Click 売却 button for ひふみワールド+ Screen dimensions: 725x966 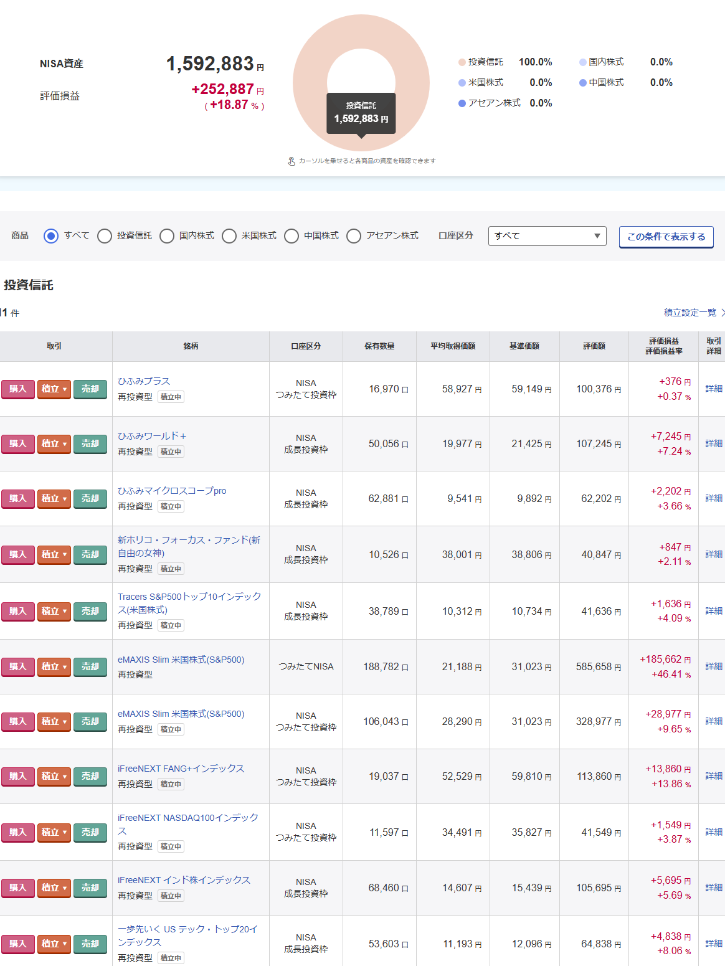90,443
